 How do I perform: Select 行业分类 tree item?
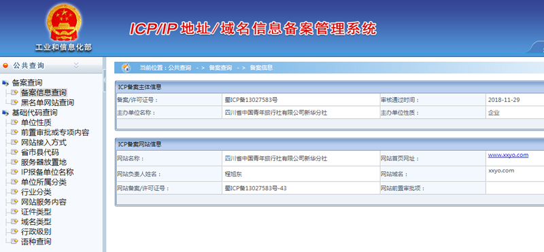[x=36, y=192]
